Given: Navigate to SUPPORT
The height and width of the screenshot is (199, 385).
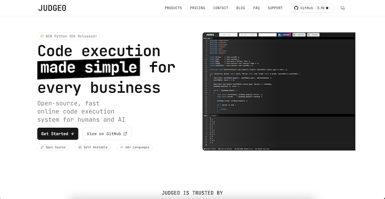Looking at the screenshot, I should coord(275,8).
